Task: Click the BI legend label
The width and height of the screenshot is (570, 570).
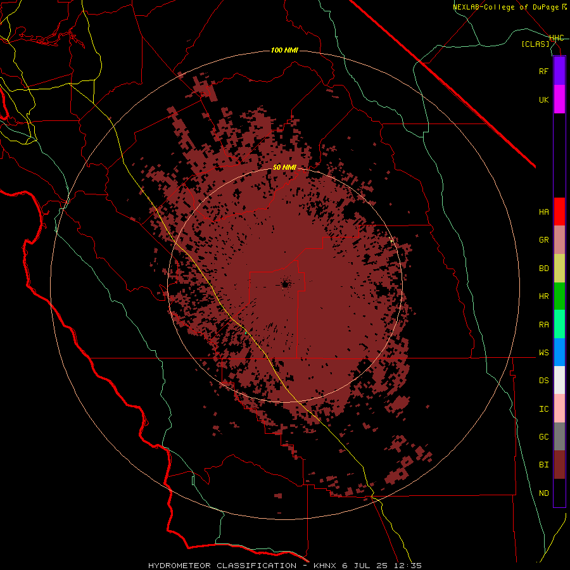Action: [x=543, y=465]
